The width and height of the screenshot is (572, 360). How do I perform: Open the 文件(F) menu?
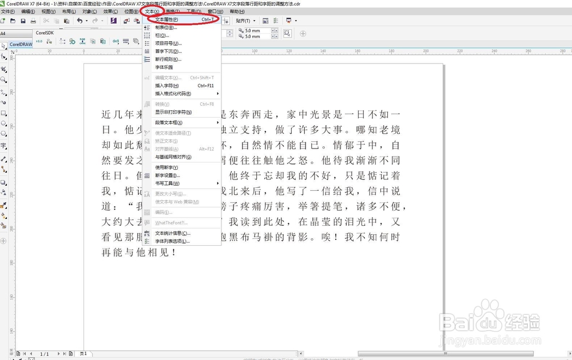tap(7, 11)
